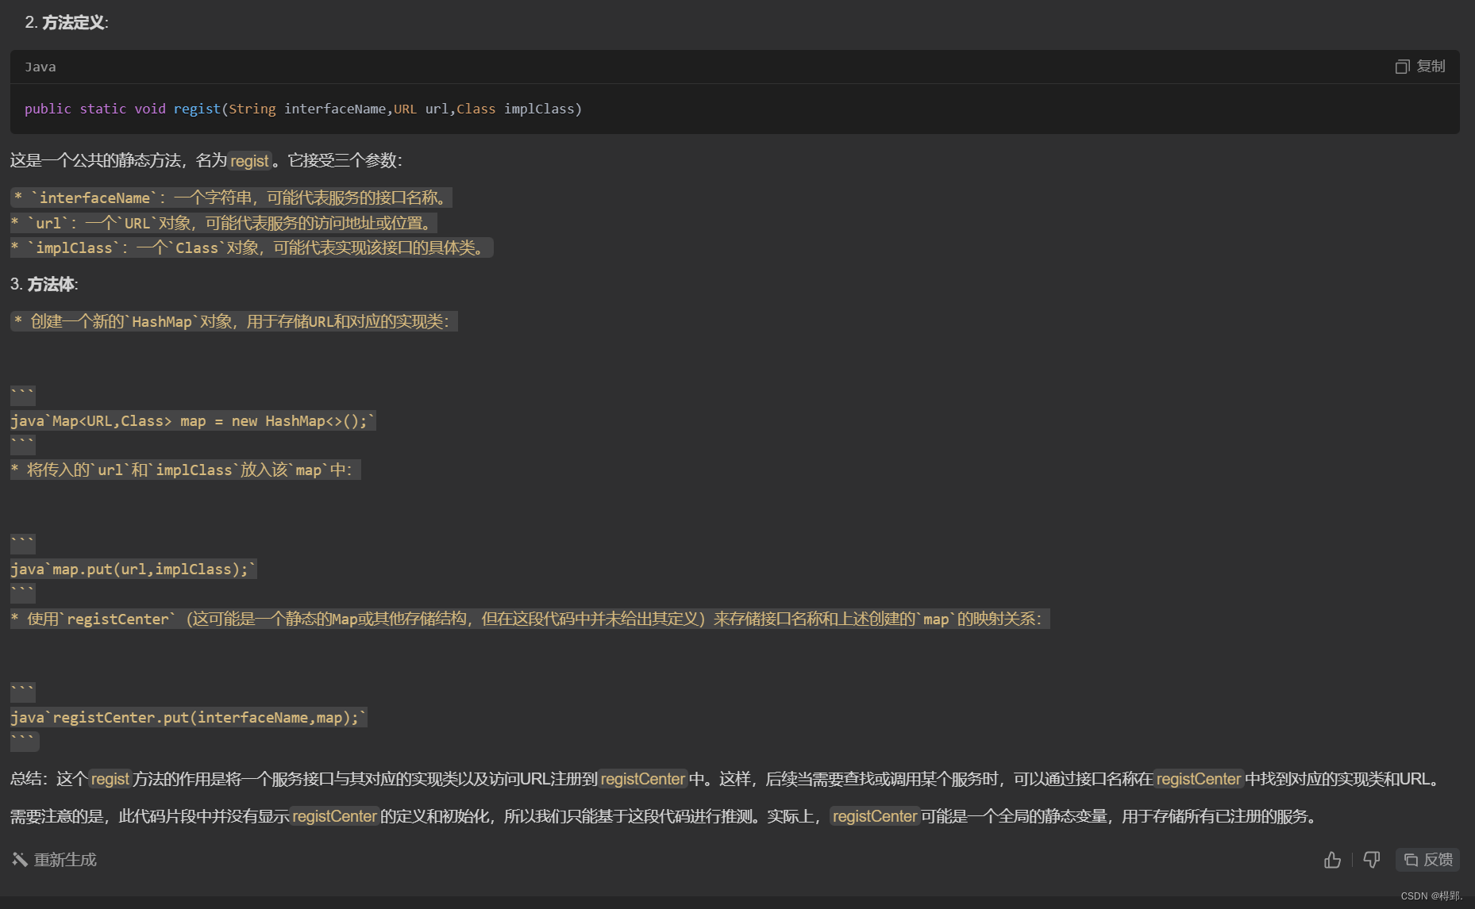Give the answer a thumbs down
1475x909 pixels.
click(x=1371, y=860)
